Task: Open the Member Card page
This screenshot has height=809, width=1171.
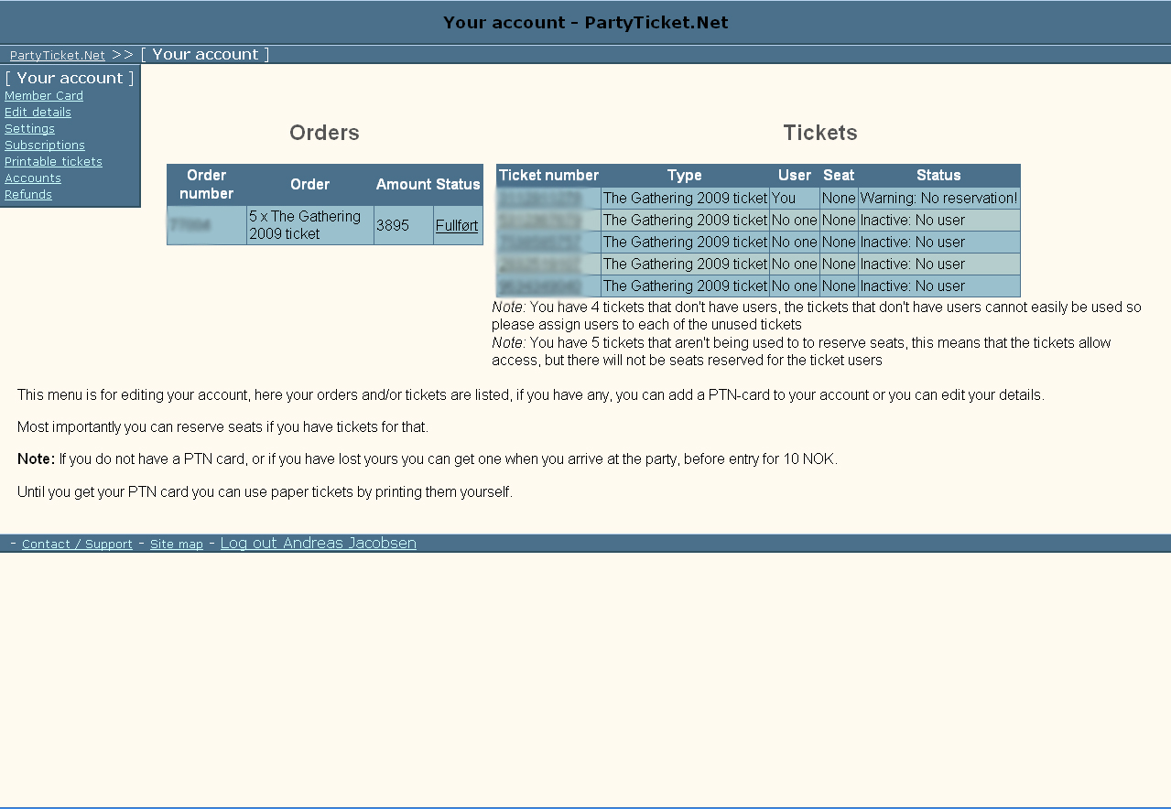Action: (44, 95)
